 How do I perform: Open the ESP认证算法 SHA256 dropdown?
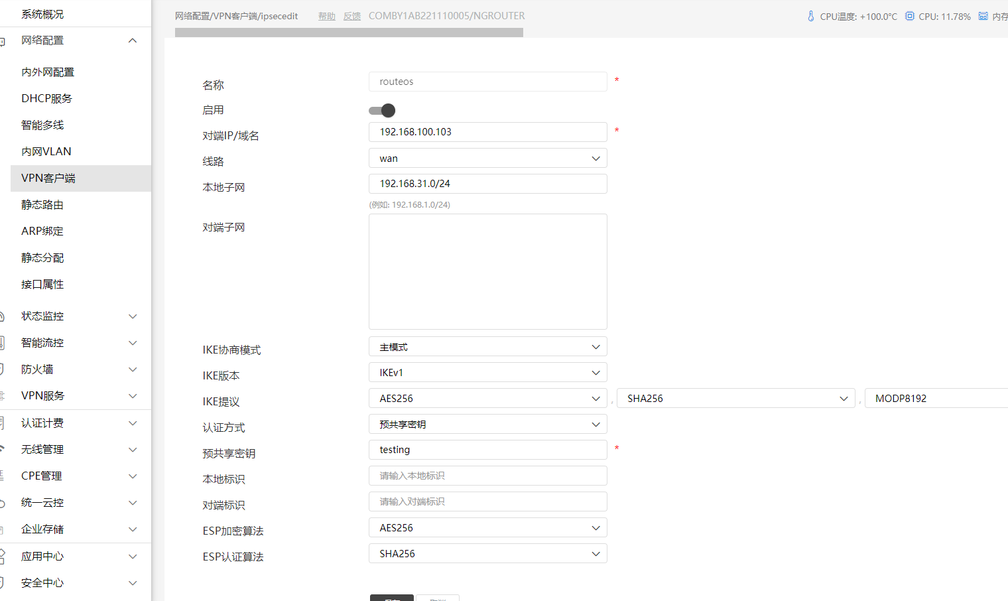[487, 554]
